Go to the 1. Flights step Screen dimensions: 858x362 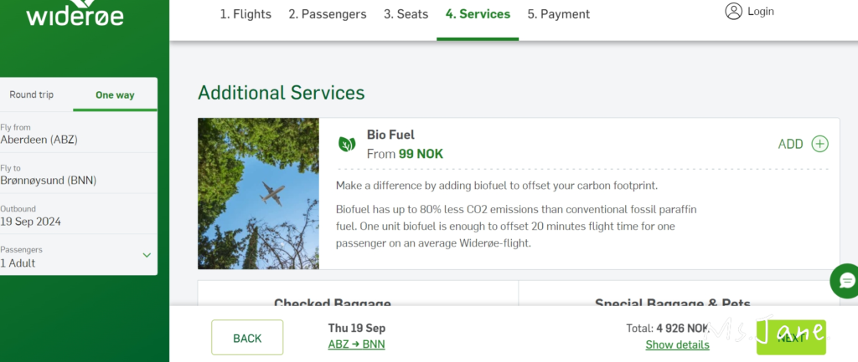pos(247,14)
